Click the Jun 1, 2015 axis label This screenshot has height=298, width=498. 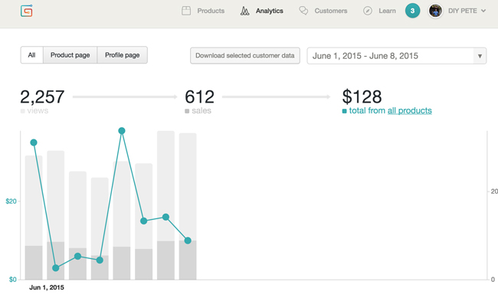47,287
